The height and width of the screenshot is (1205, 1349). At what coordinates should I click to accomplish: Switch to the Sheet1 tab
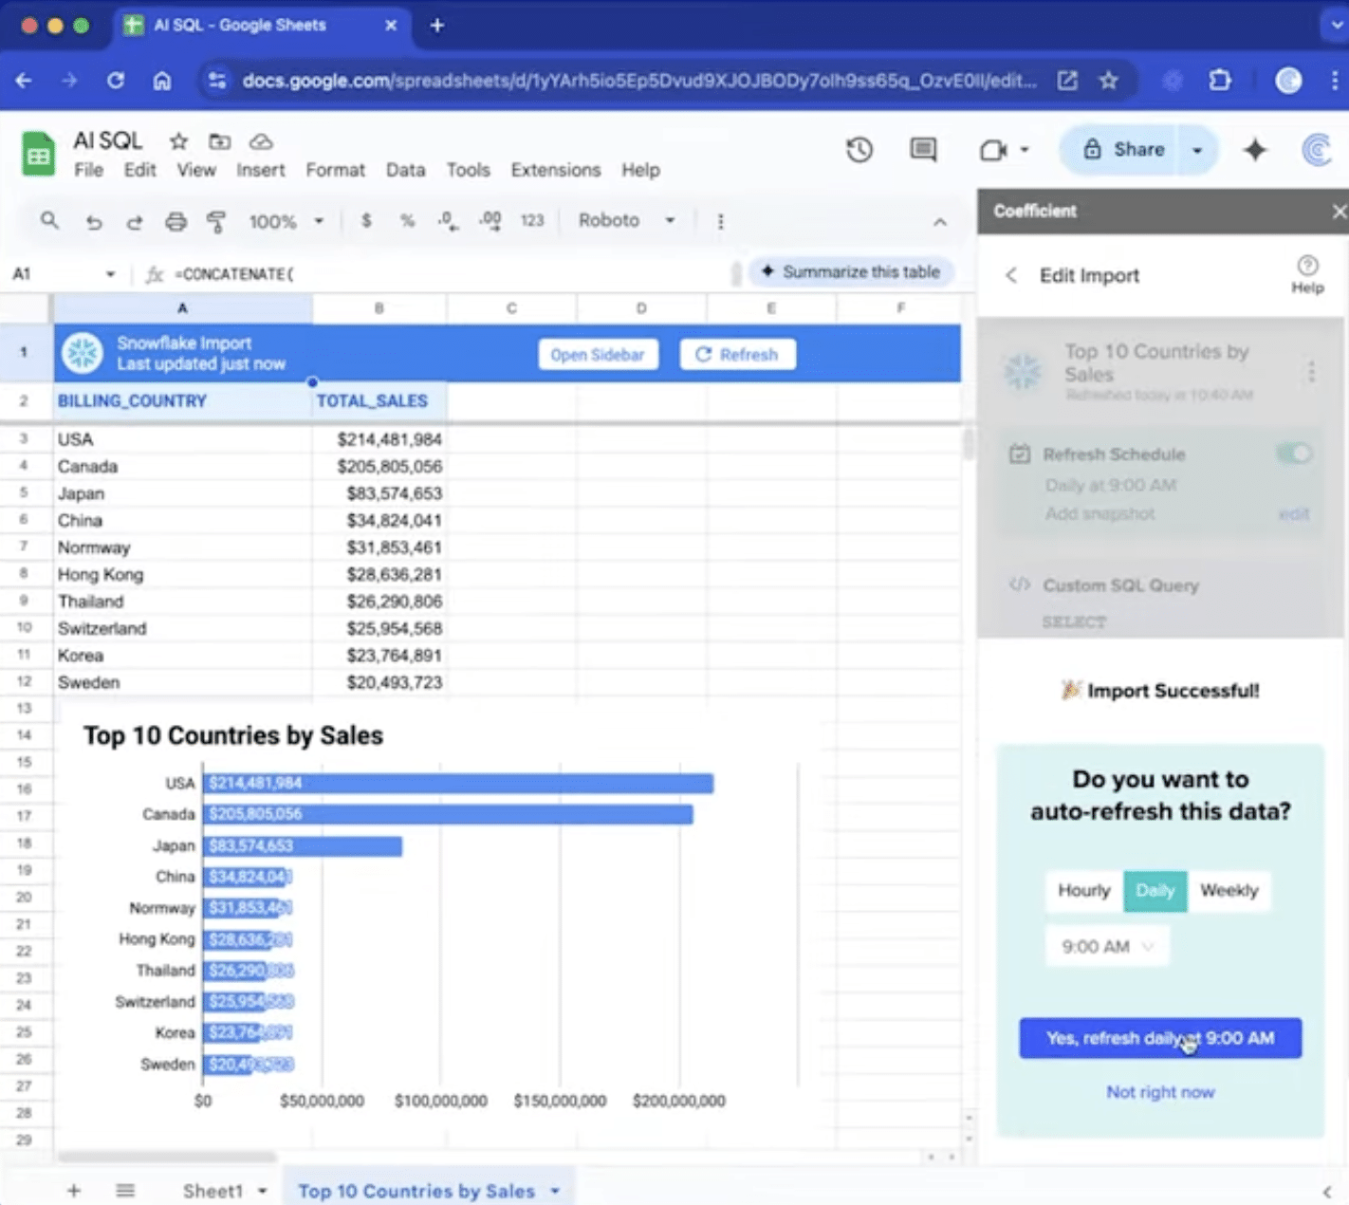tap(213, 1190)
